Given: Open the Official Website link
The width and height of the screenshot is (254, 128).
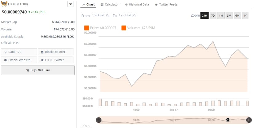Looking at the screenshot, I should click(19, 60).
